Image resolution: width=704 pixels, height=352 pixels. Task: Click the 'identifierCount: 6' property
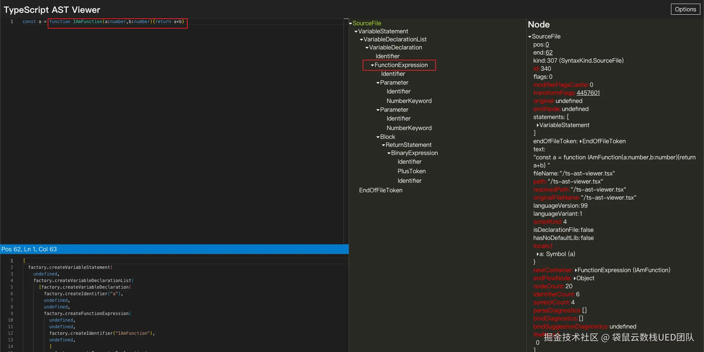[x=556, y=294]
